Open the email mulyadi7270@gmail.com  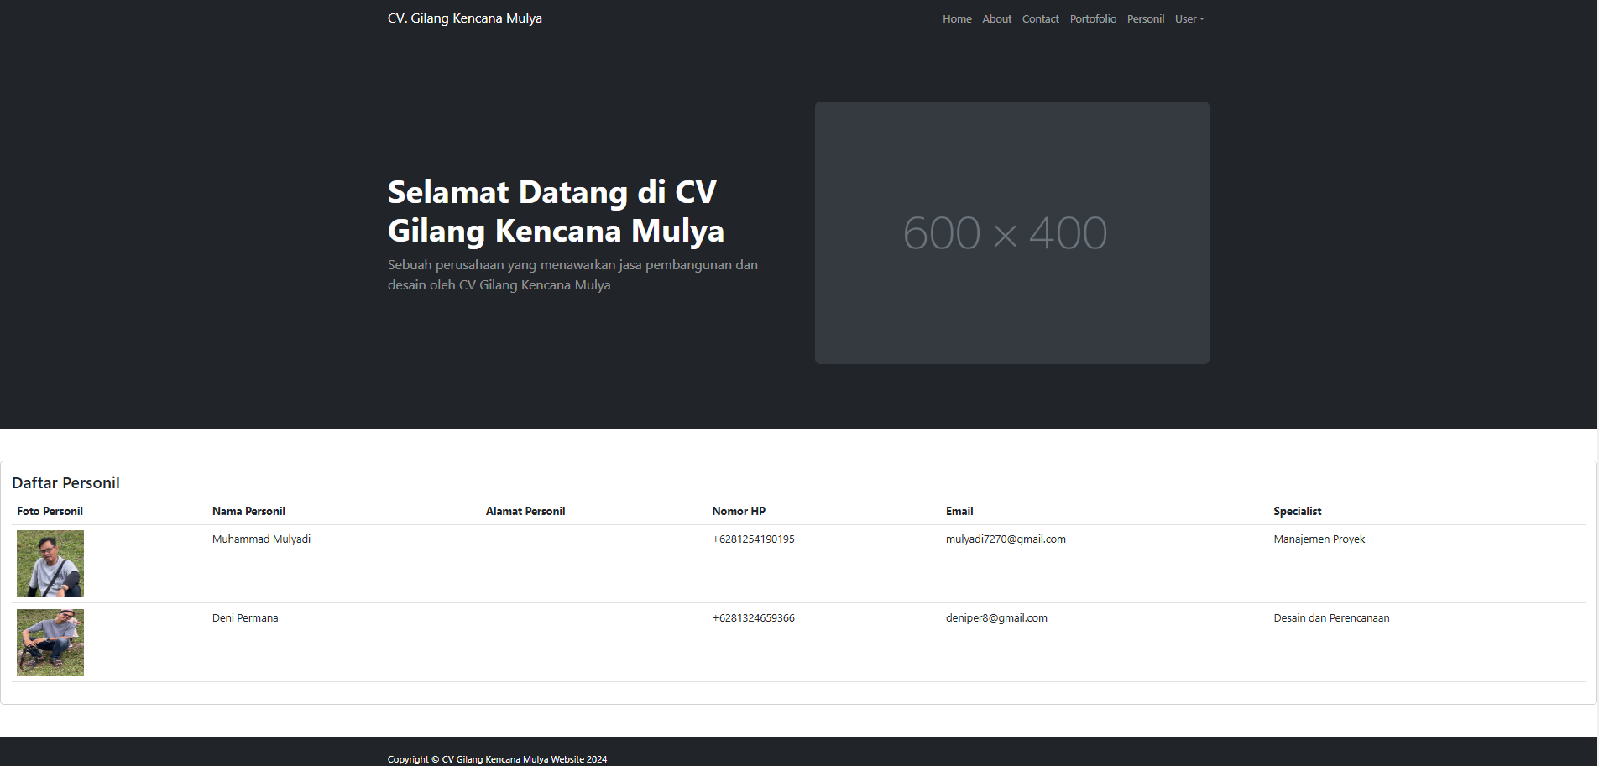(1006, 539)
